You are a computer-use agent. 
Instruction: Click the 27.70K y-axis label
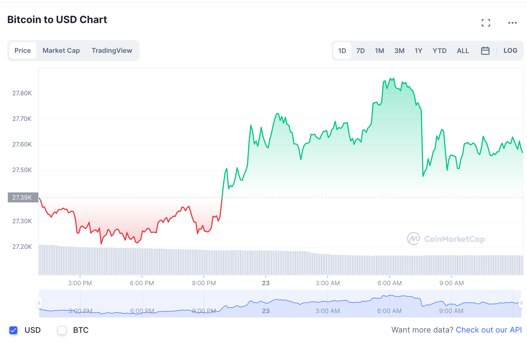click(22, 119)
